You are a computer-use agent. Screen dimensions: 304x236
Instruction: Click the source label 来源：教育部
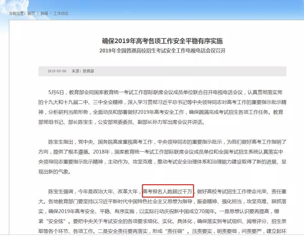pos(83,71)
